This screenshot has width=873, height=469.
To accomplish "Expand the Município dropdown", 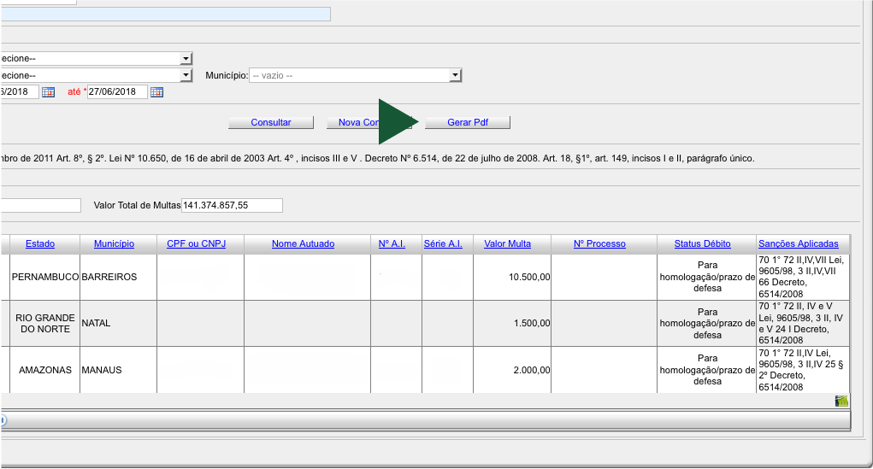I will pos(455,75).
